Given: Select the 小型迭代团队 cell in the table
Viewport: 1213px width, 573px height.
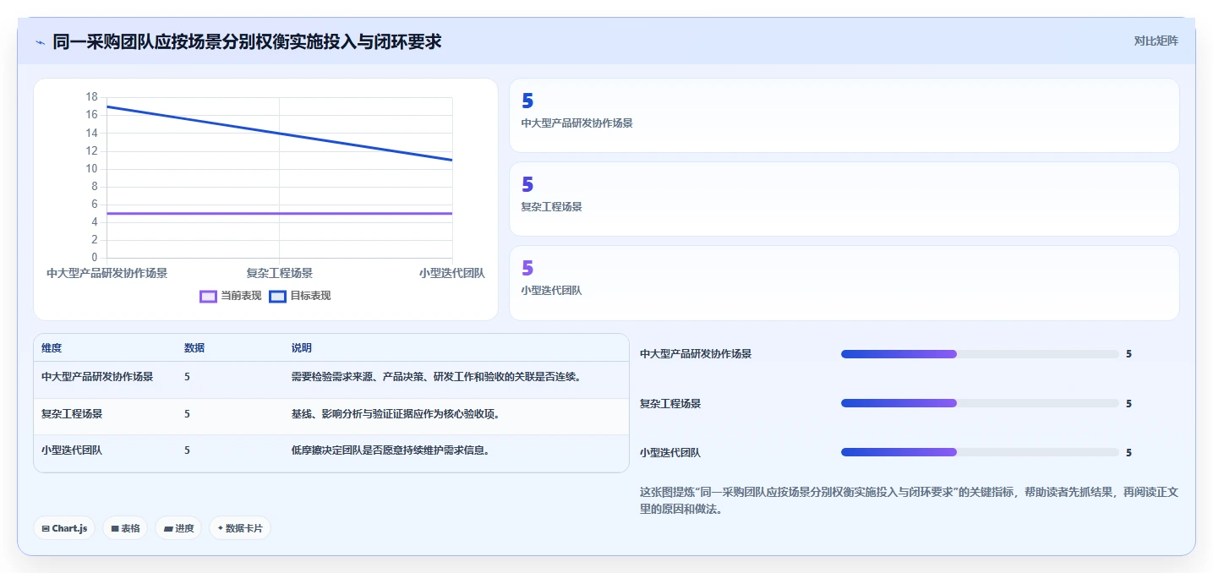Looking at the screenshot, I should pos(72,450).
